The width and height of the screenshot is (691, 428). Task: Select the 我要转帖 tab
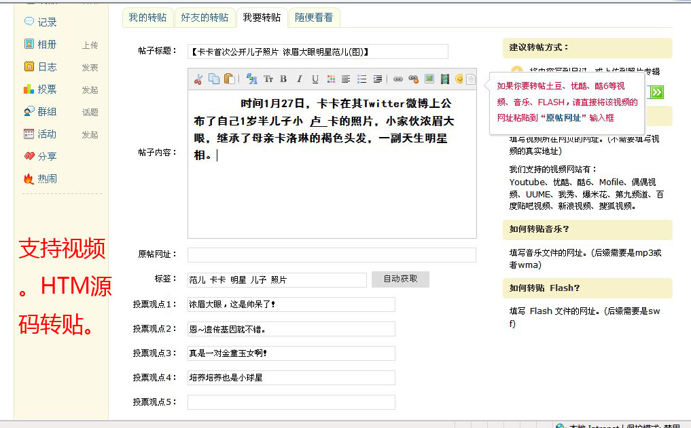pyautogui.click(x=262, y=18)
